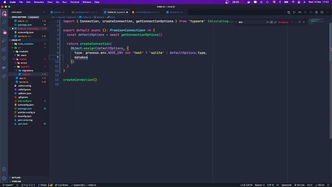Open the Terminal menu in menu bar
332x187 pixels.
75,2
